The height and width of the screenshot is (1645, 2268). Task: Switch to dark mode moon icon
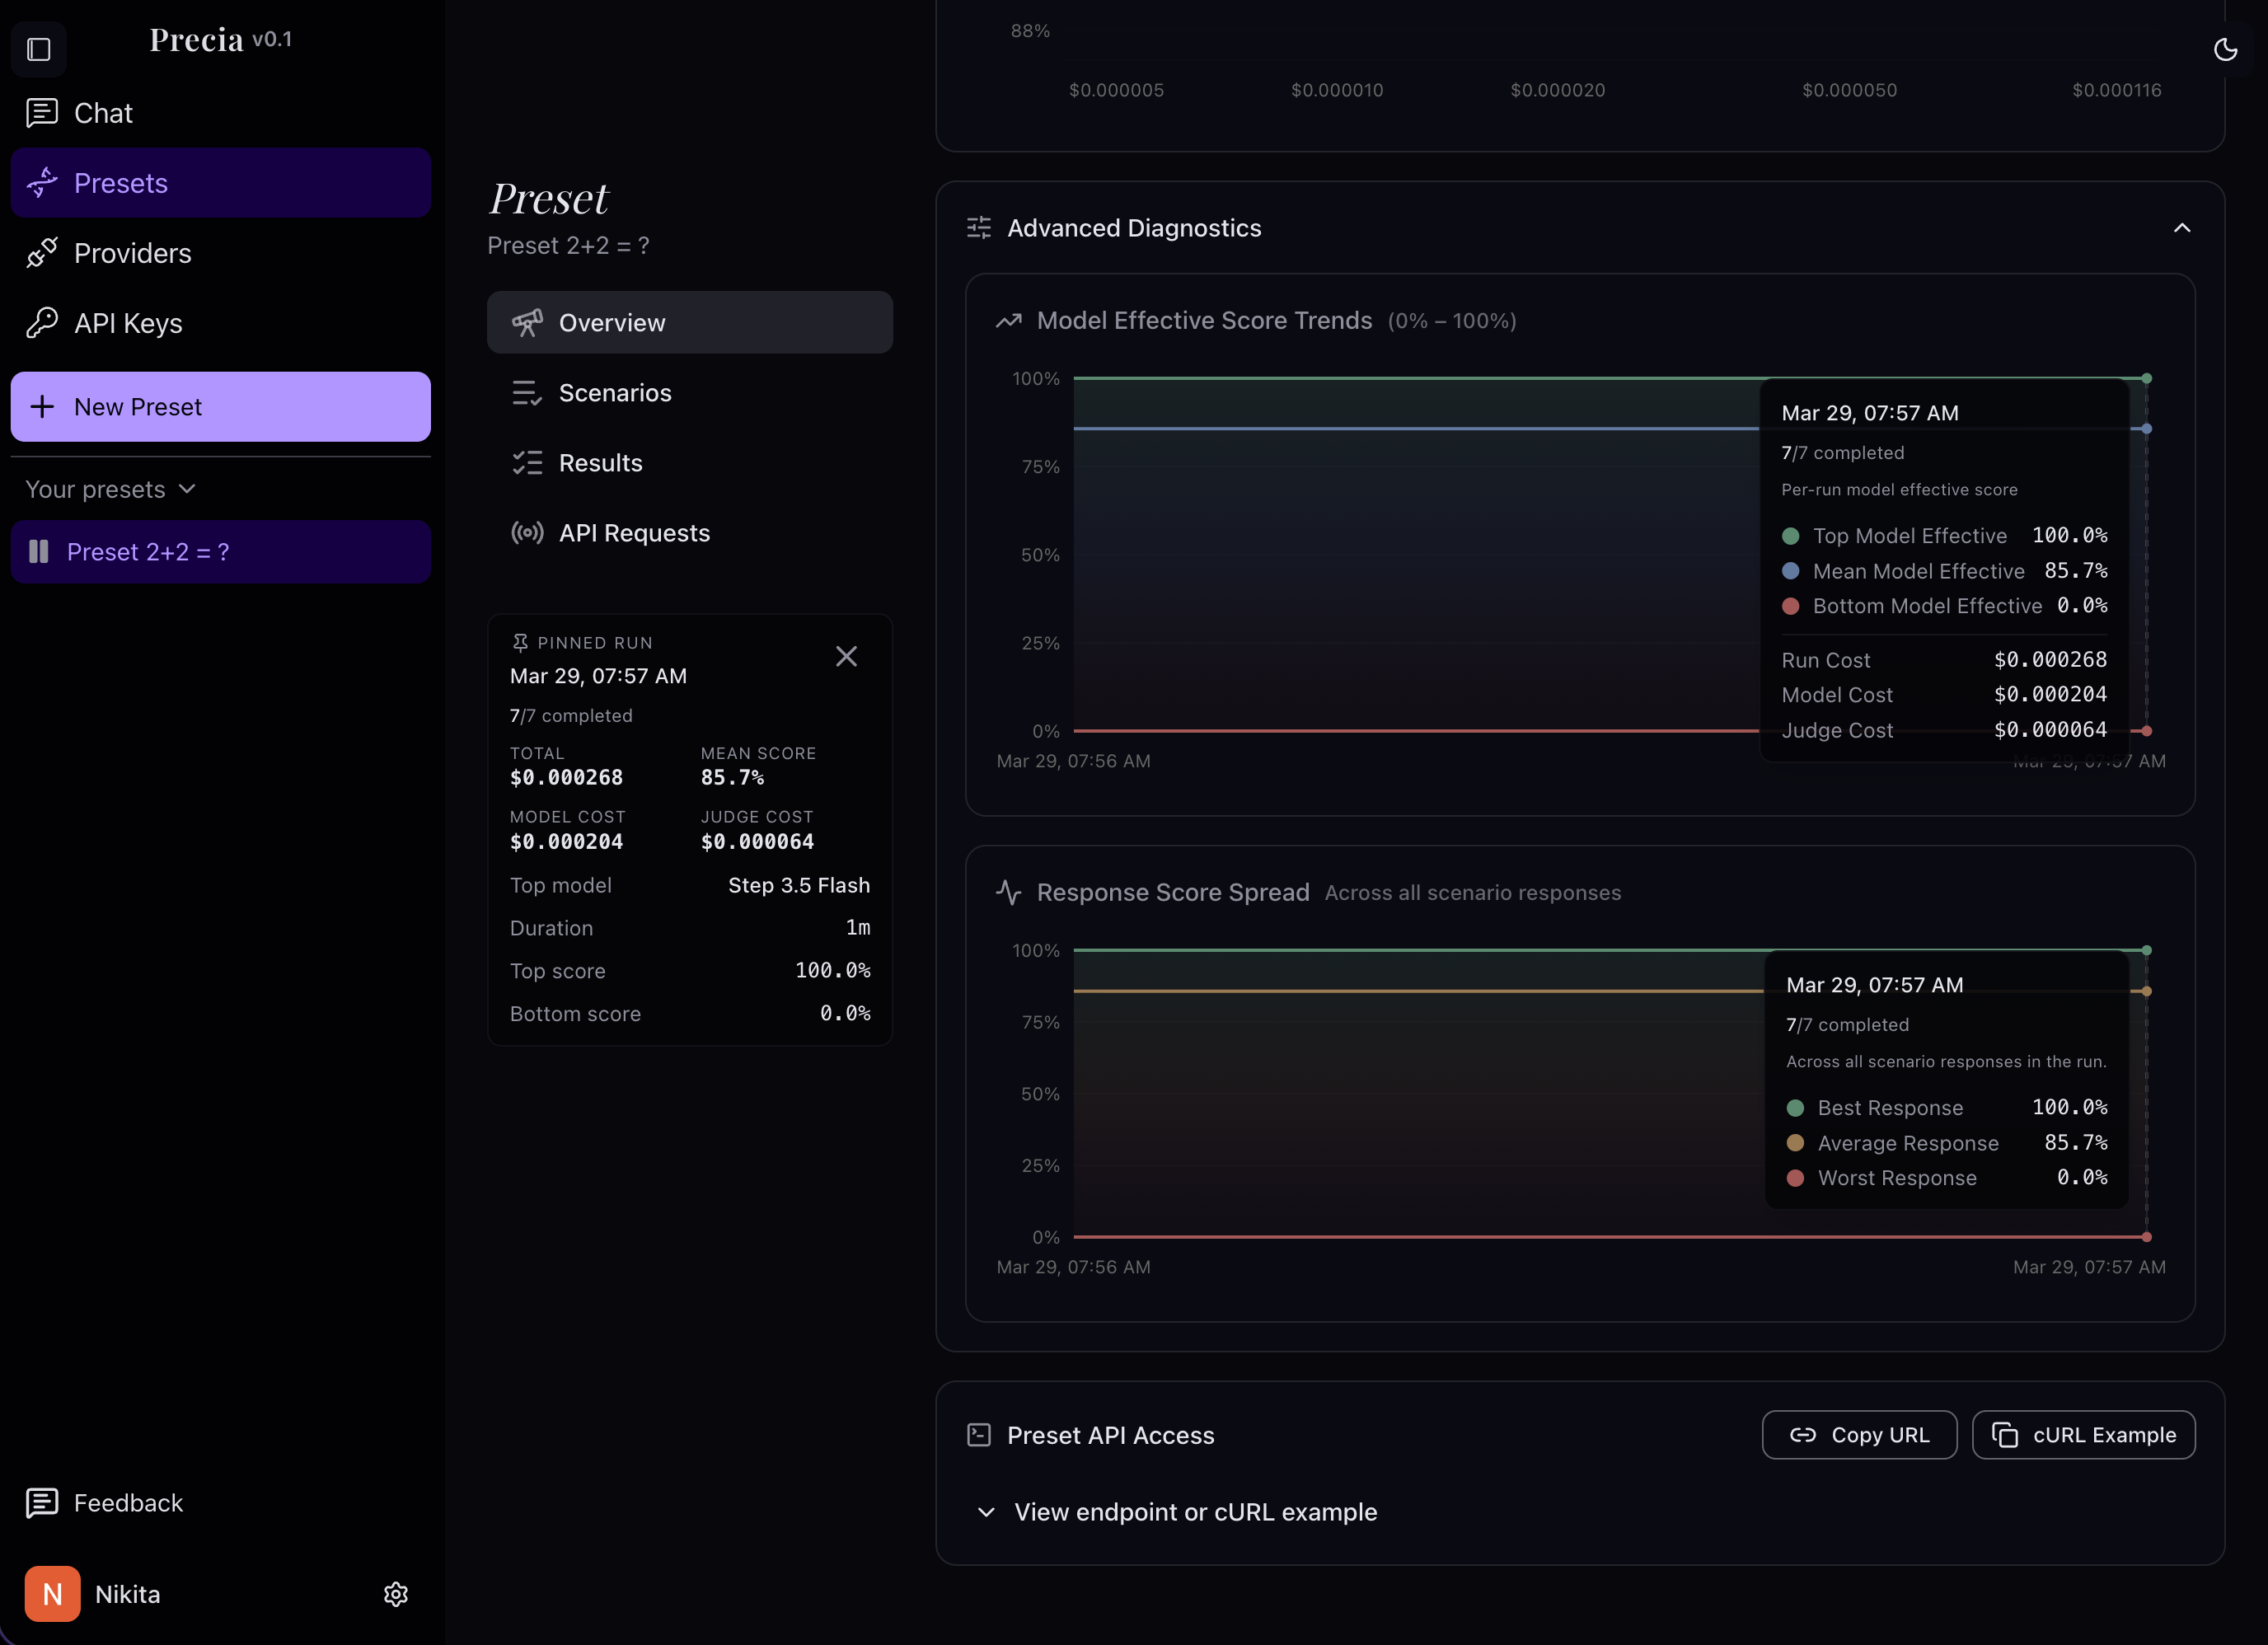coord(2225,49)
